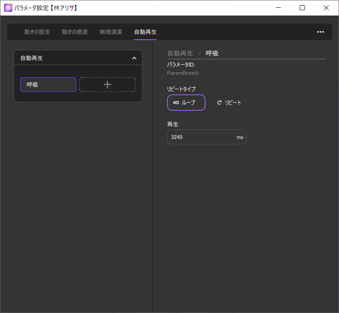Image resolution: width=339 pixels, height=313 pixels.
Task: Choose the リピート repeat type option
Action: [x=229, y=103]
